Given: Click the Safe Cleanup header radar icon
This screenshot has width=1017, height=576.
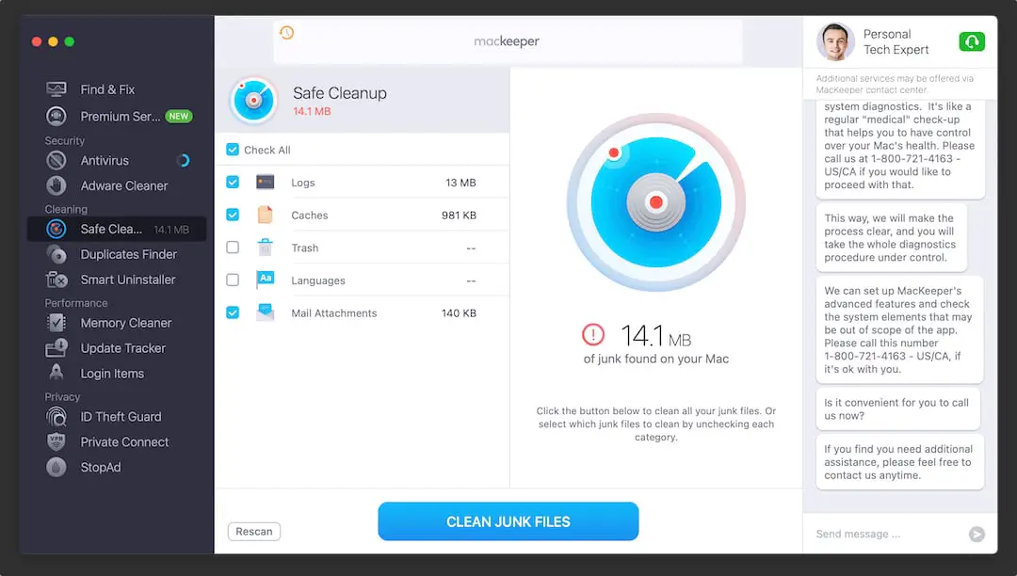Looking at the screenshot, I should pos(253,101).
